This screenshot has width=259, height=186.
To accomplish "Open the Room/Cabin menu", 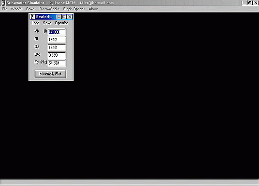I will (x=49, y=9).
